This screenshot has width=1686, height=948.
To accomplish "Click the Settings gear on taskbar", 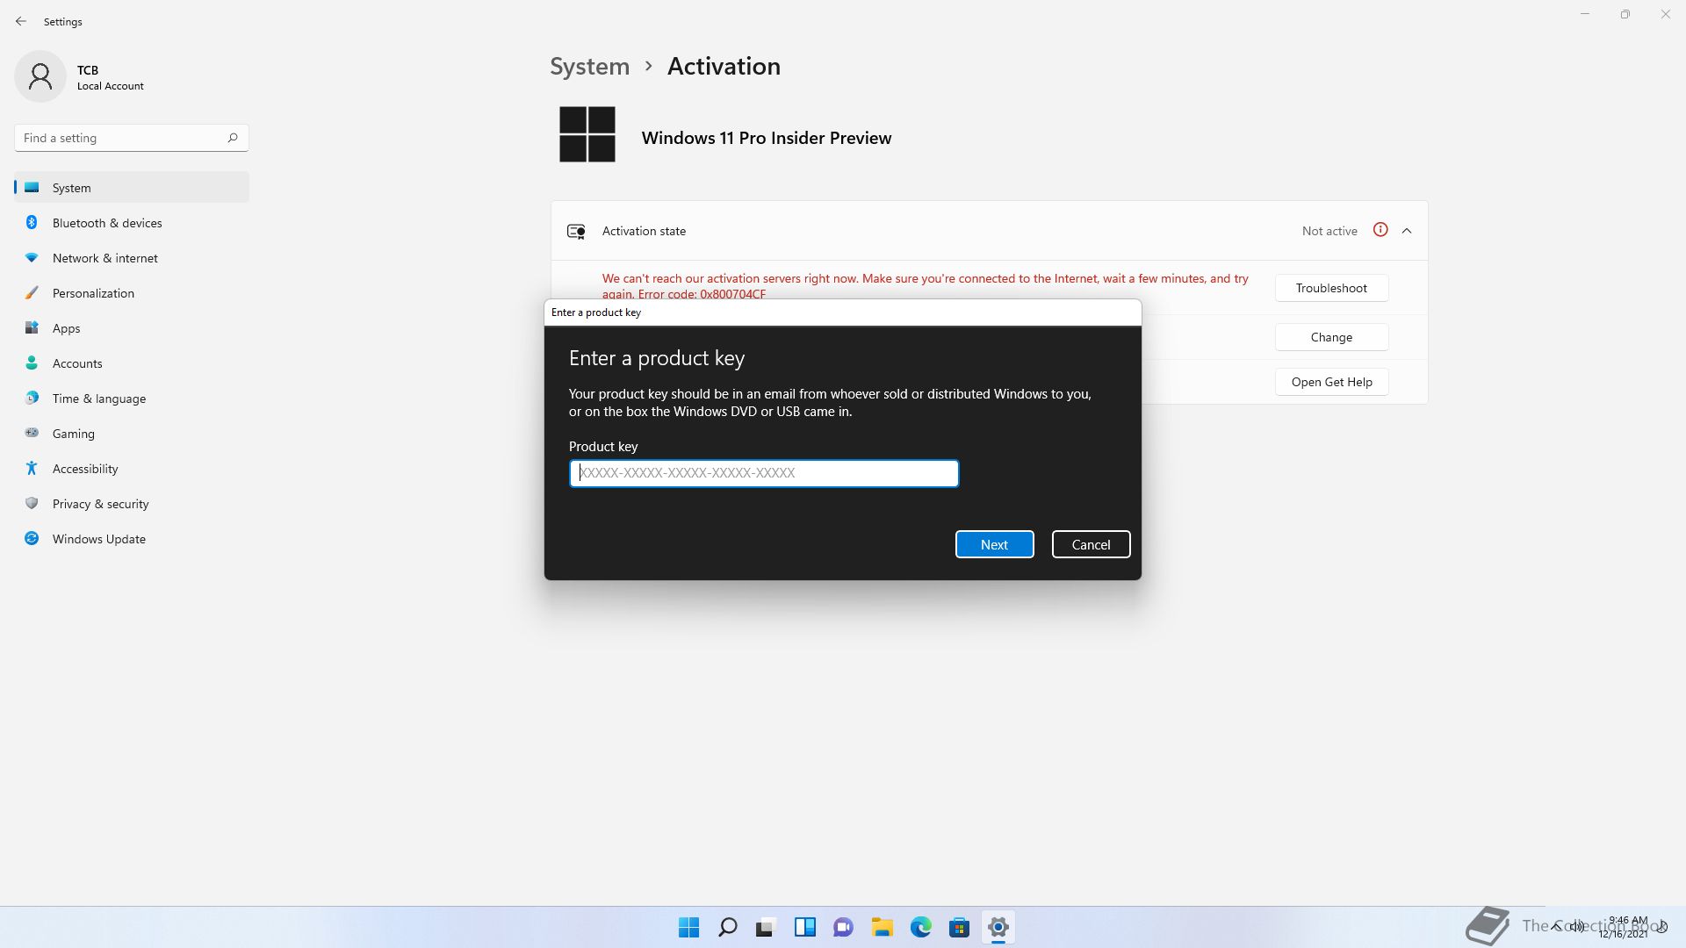I will pos(998,927).
